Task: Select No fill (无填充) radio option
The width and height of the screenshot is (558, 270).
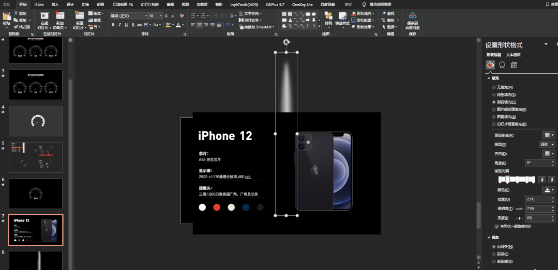Action: [x=493, y=87]
